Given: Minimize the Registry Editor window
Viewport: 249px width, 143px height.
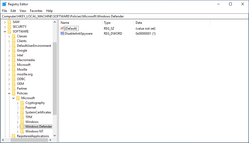Looking at the screenshot, I should tap(219, 4).
